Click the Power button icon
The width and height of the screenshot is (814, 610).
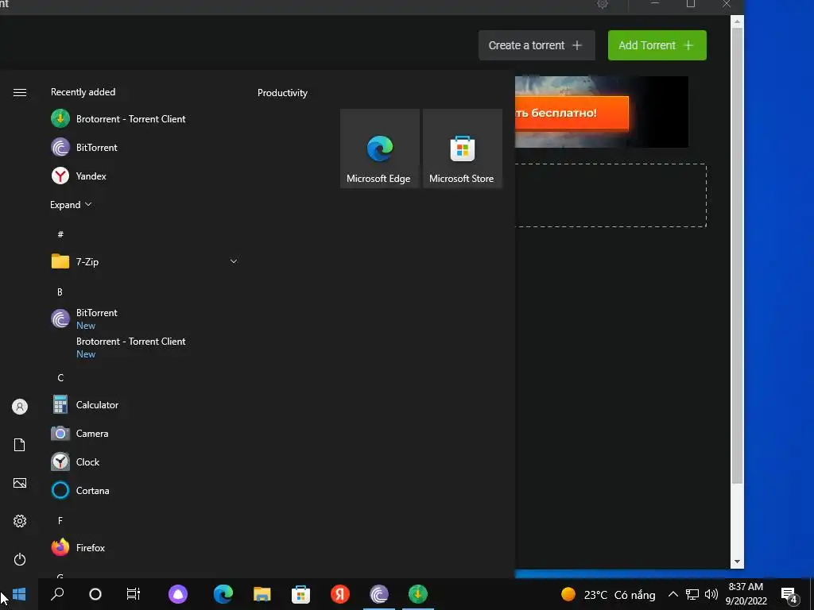[x=20, y=559]
